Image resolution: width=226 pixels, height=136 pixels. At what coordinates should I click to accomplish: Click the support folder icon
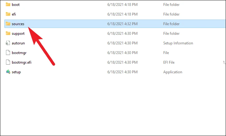pyautogui.click(x=8, y=34)
